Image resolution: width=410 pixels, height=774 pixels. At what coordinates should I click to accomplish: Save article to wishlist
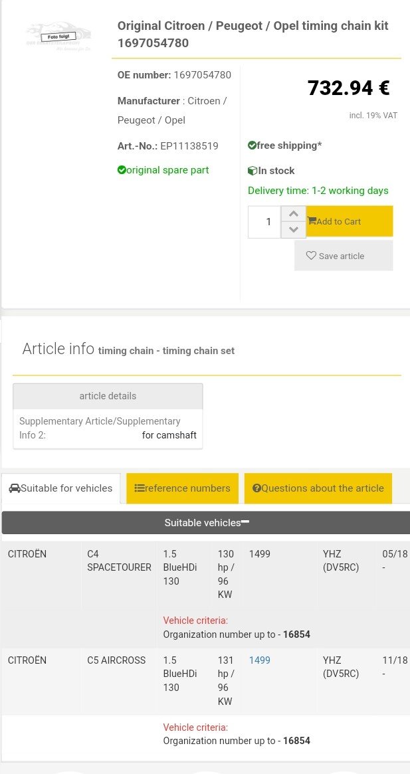click(344, 256)
